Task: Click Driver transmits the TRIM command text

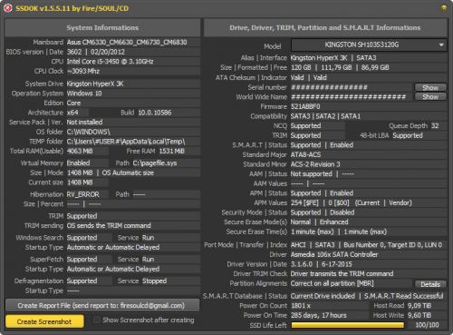Action: tap(342, 274)
